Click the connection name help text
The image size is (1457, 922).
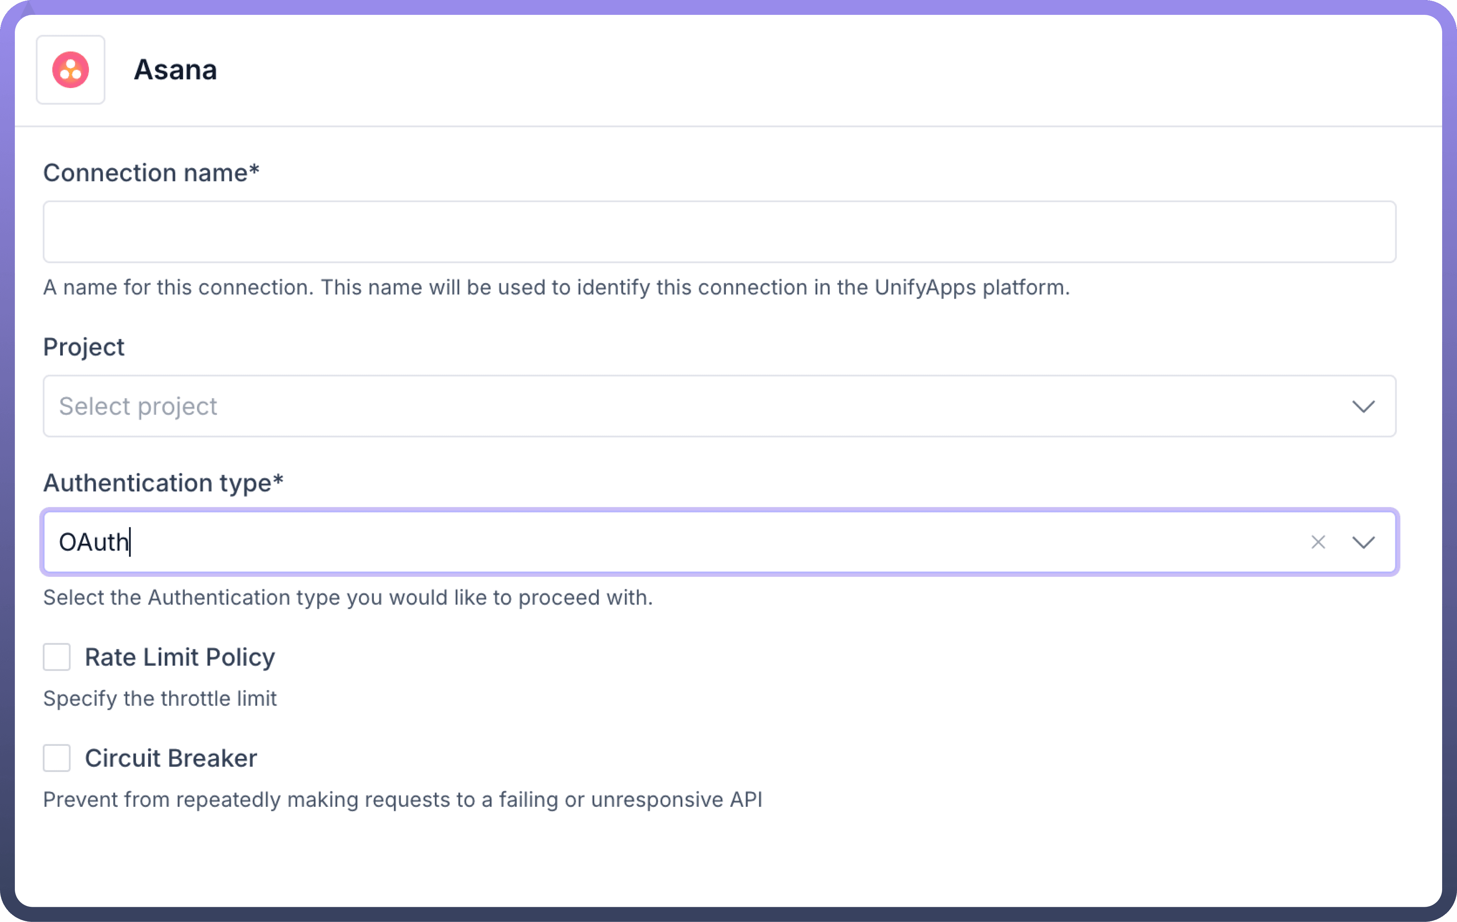(556, 287)
